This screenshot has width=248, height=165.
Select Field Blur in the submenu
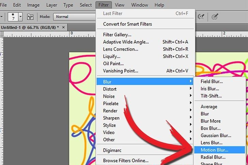point(212,81)
